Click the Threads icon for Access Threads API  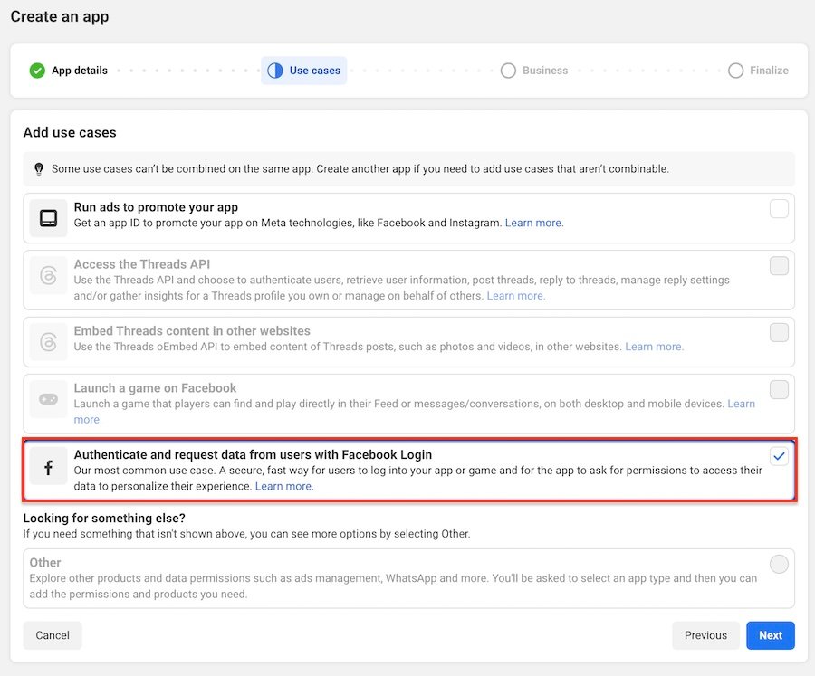click(48, 275)
